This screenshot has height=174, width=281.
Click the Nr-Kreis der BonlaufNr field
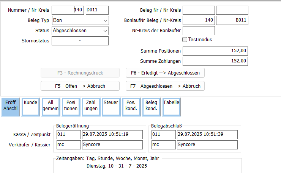point(199,31)
